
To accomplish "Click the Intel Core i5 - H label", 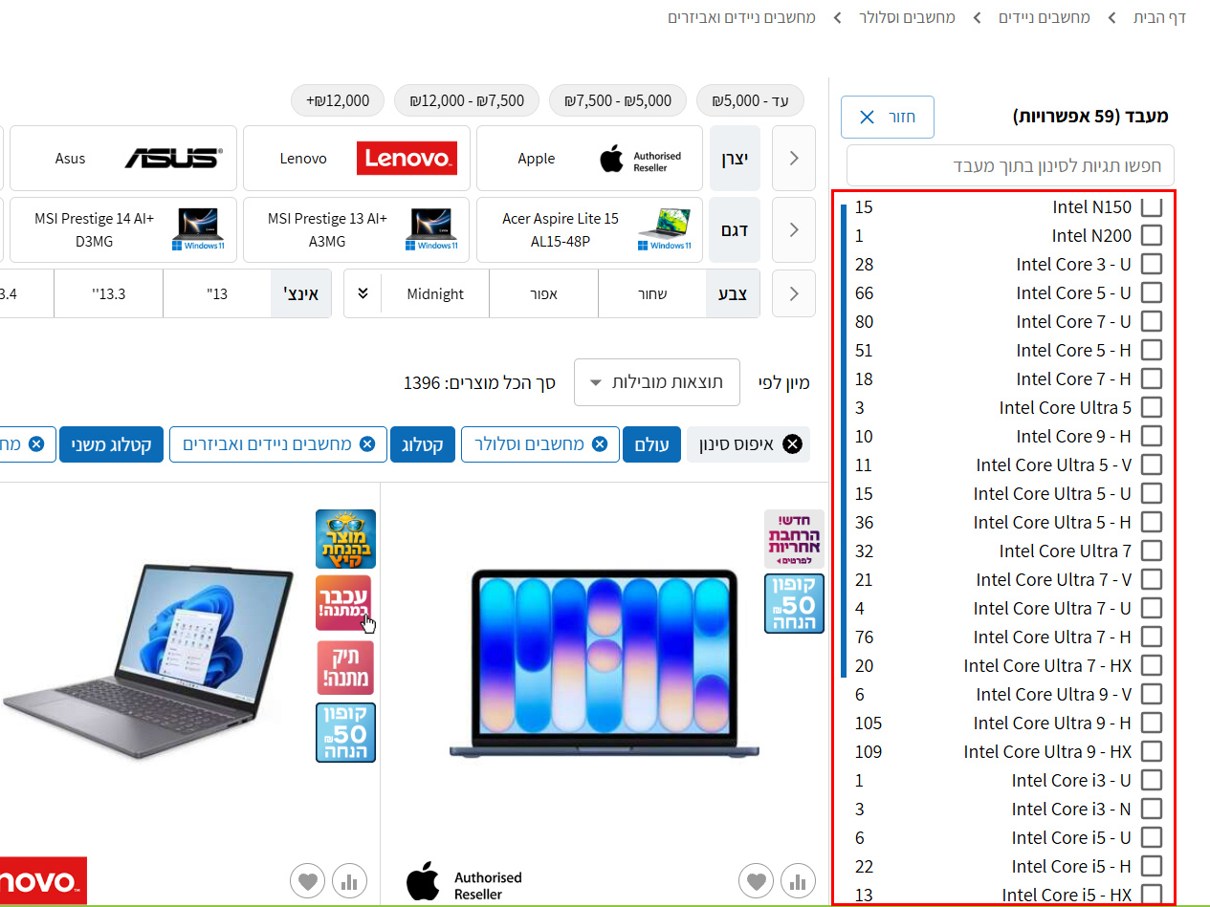I will (x=1071, y=866).
